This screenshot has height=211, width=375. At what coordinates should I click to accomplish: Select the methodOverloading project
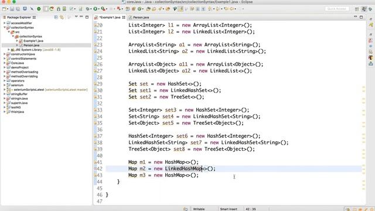(25, 72)
